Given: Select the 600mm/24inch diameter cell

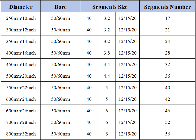Looking at the screenshot, I should click(21, 99).
